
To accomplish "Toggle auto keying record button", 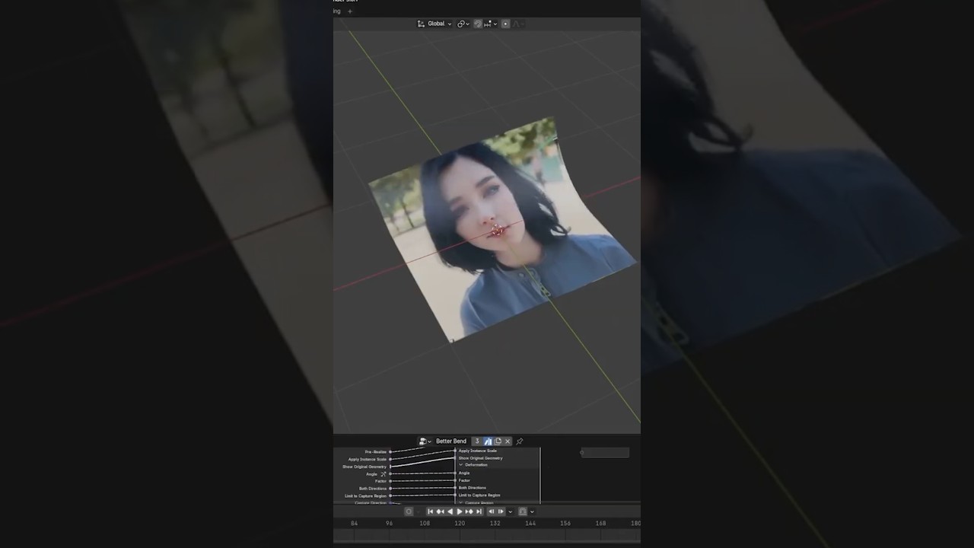I will [409, 511].
